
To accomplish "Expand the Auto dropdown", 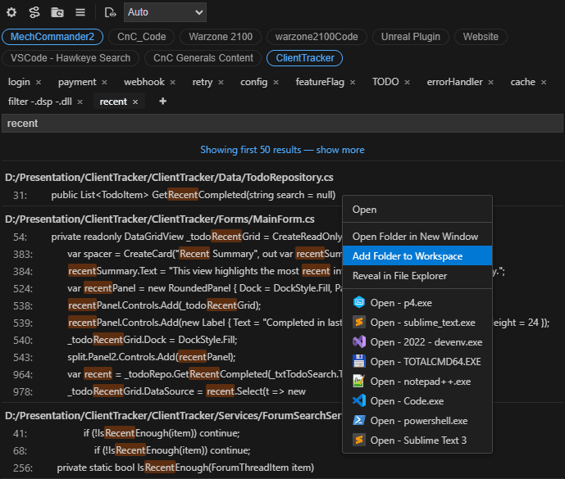I will pos(165,12).
